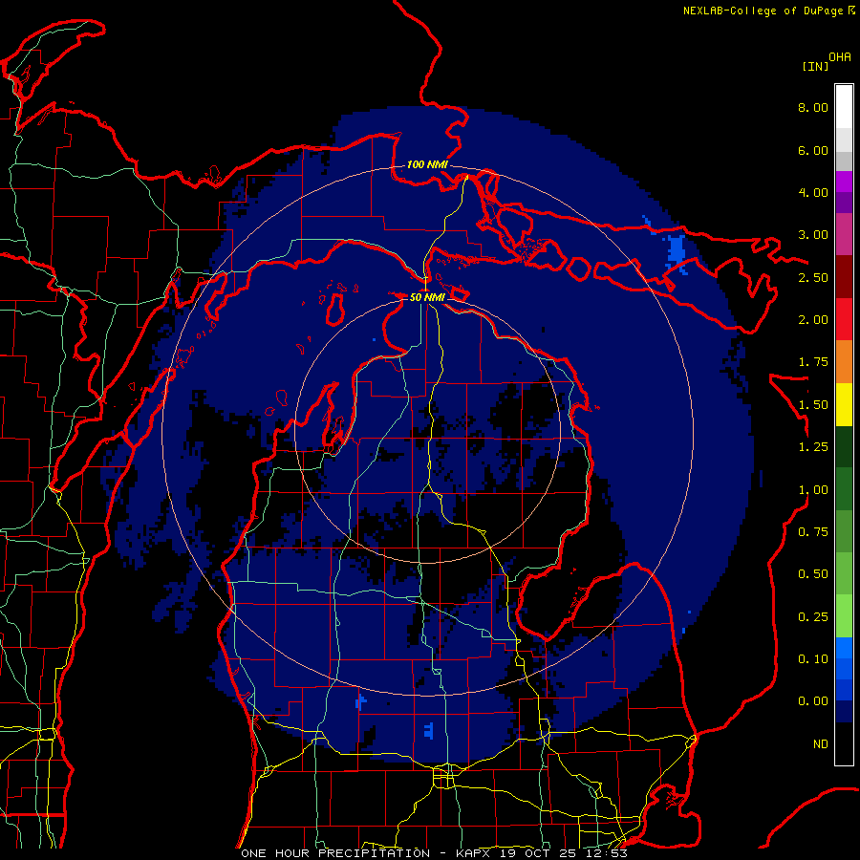Viewport: 860px width, 860px height.
Task: Select the 1.75 legend value
Action: (813, 362)
